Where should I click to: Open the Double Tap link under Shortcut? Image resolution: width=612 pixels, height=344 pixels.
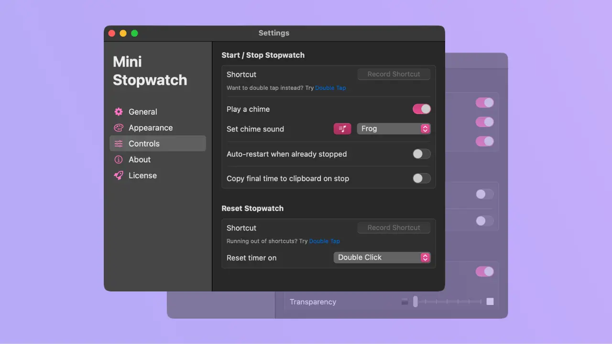tap(330, 88)
